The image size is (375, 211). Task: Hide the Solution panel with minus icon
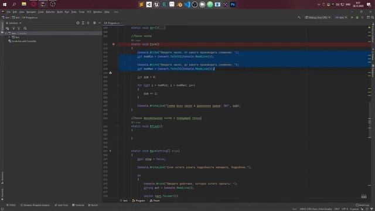pyautogui.click(x=100, y=23)
